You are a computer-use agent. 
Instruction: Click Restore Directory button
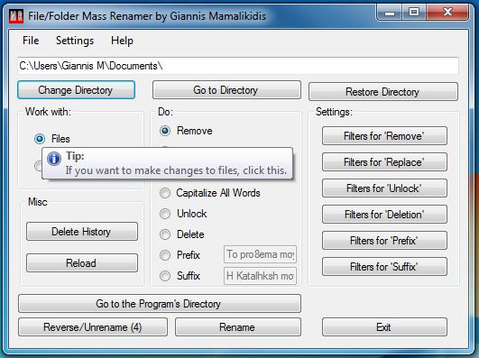pyautogui.click(x=383, y=92)
